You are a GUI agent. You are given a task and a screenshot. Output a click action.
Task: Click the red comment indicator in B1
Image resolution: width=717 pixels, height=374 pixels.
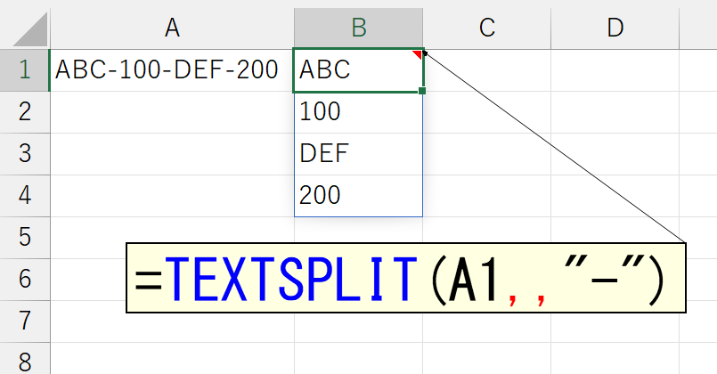click(x=417, y=54)
